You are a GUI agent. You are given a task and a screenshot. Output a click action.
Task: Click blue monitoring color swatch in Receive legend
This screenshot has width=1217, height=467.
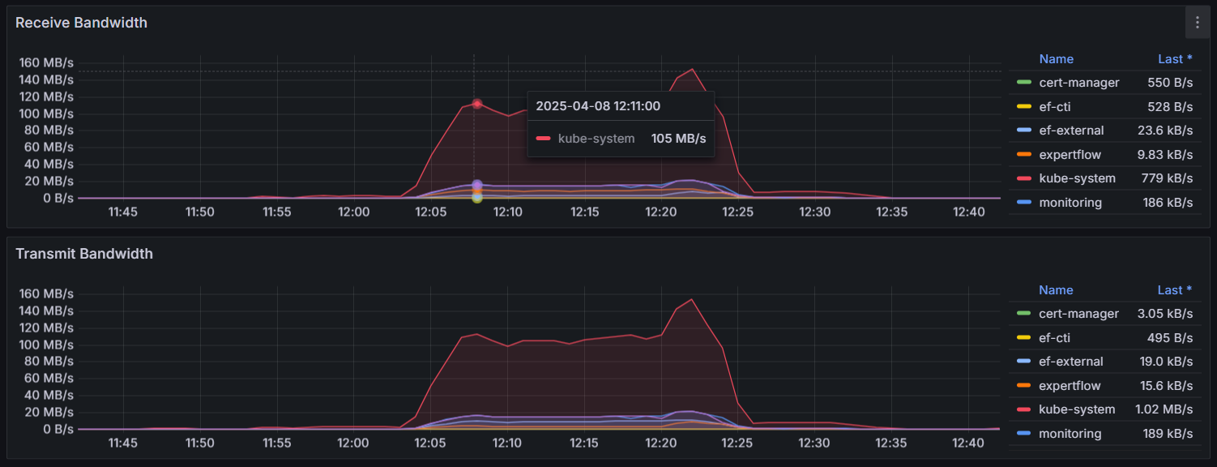tap(1024, 203)
